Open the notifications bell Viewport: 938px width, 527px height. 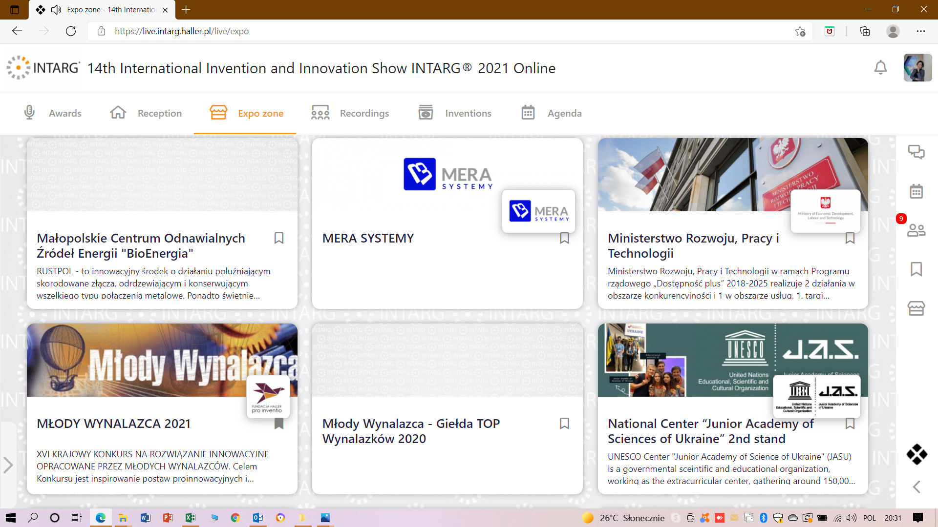click(880, 67)
